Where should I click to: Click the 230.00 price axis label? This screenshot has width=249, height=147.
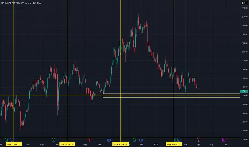point(244,43)
